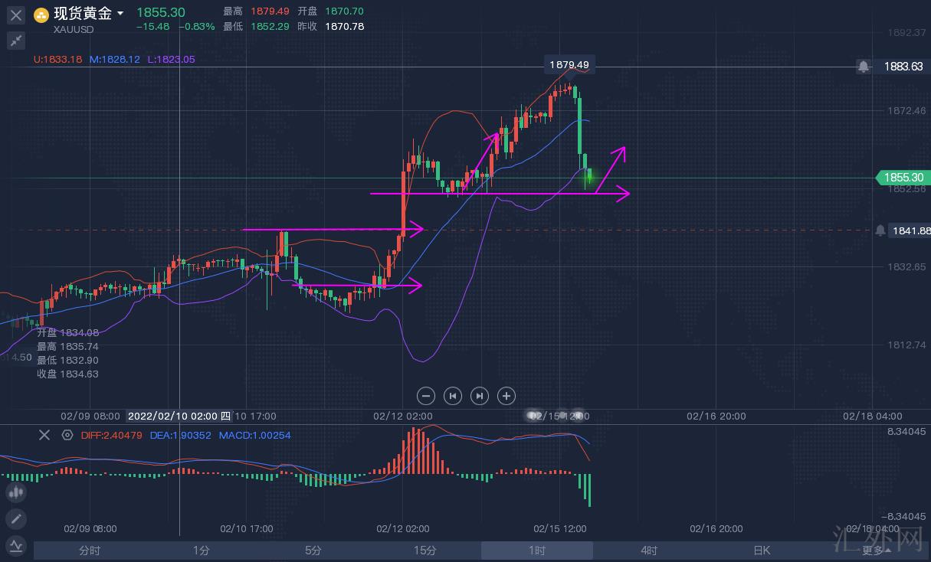Open the candlestick chart type icon

pyautogui.click(x=15, y=493)
